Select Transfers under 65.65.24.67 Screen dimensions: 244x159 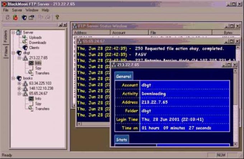tap(42, 109)
